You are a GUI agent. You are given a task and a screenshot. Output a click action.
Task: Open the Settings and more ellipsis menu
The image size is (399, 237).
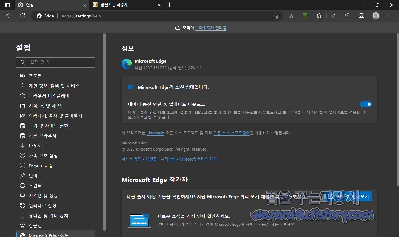tap(390, 16)
